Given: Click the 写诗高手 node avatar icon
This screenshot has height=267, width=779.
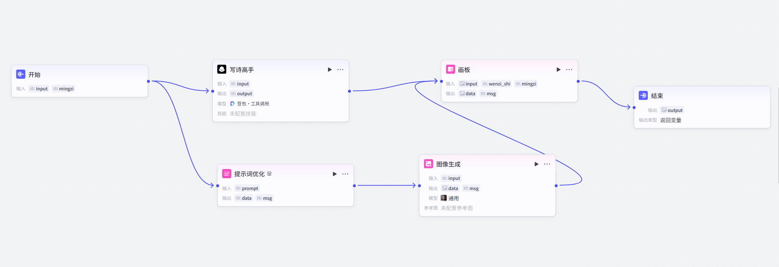Looking at the screenshot, I should pos(222,70).
